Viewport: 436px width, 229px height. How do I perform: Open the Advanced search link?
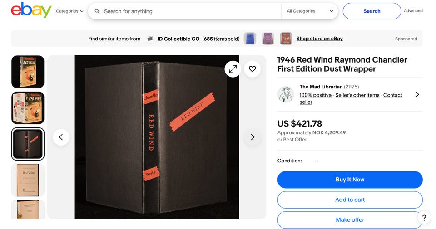(413, 11)
